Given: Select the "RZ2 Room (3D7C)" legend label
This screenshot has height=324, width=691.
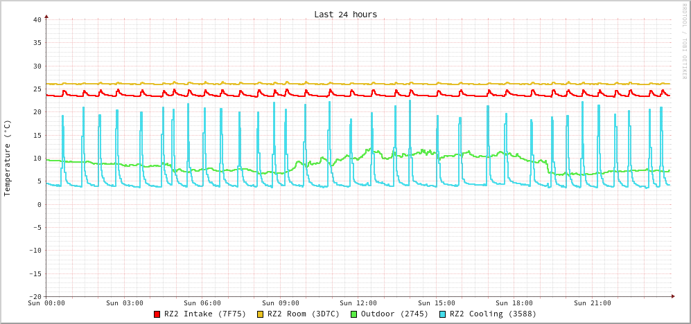Looking at the screenshot, I should (303, 314).
